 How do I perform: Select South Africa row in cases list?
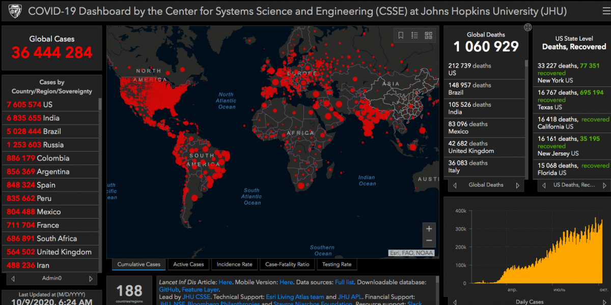pyautogui.click(x=50, y=238)
